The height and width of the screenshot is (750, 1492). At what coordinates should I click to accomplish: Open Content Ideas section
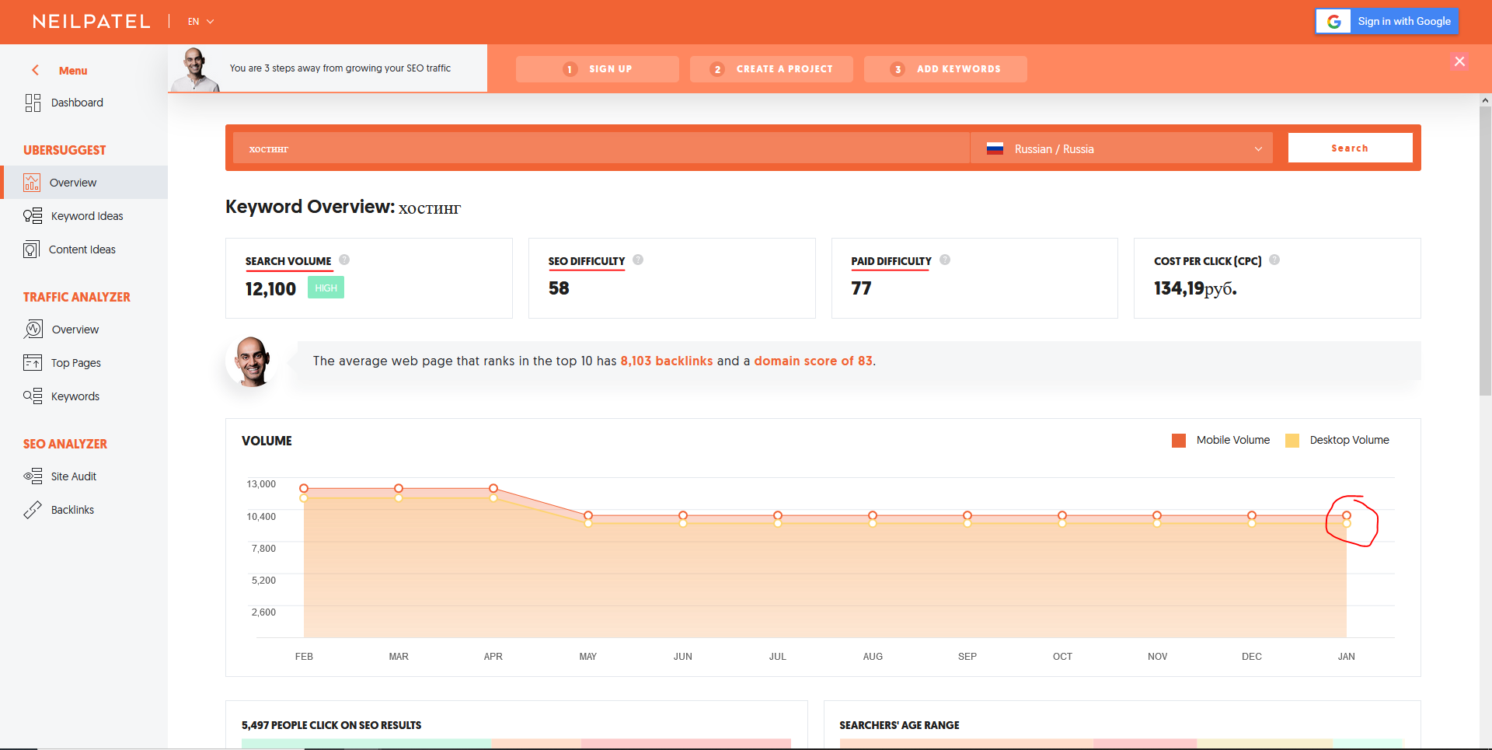point(82,249)
